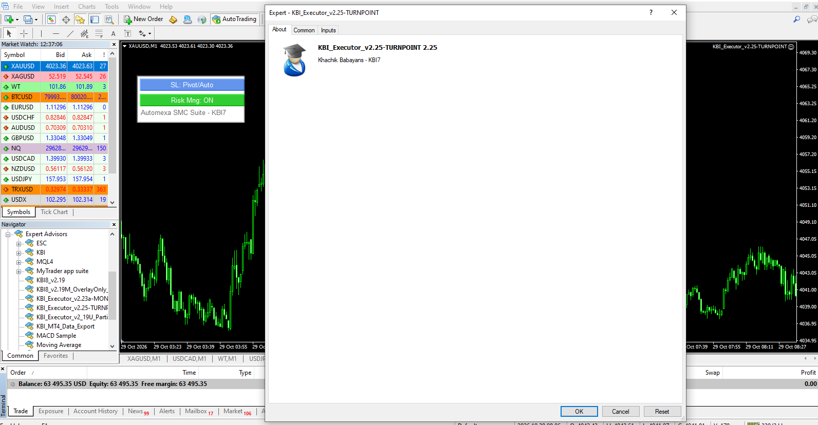Switch to the USDCAD,M1 chart tab

189,359
